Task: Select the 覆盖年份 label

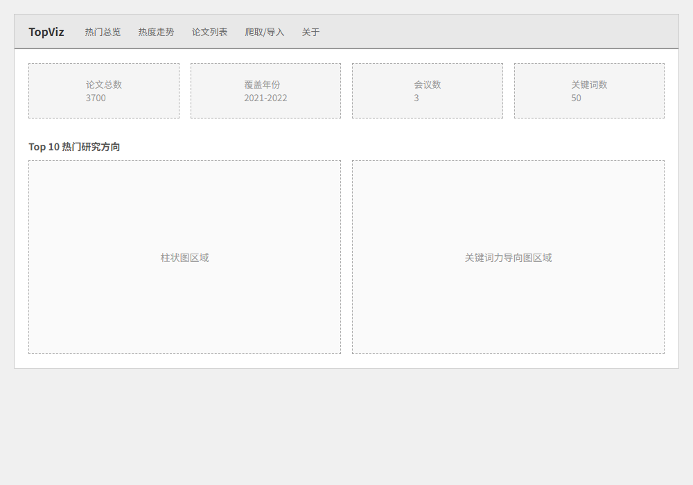Action: [262, 85]
